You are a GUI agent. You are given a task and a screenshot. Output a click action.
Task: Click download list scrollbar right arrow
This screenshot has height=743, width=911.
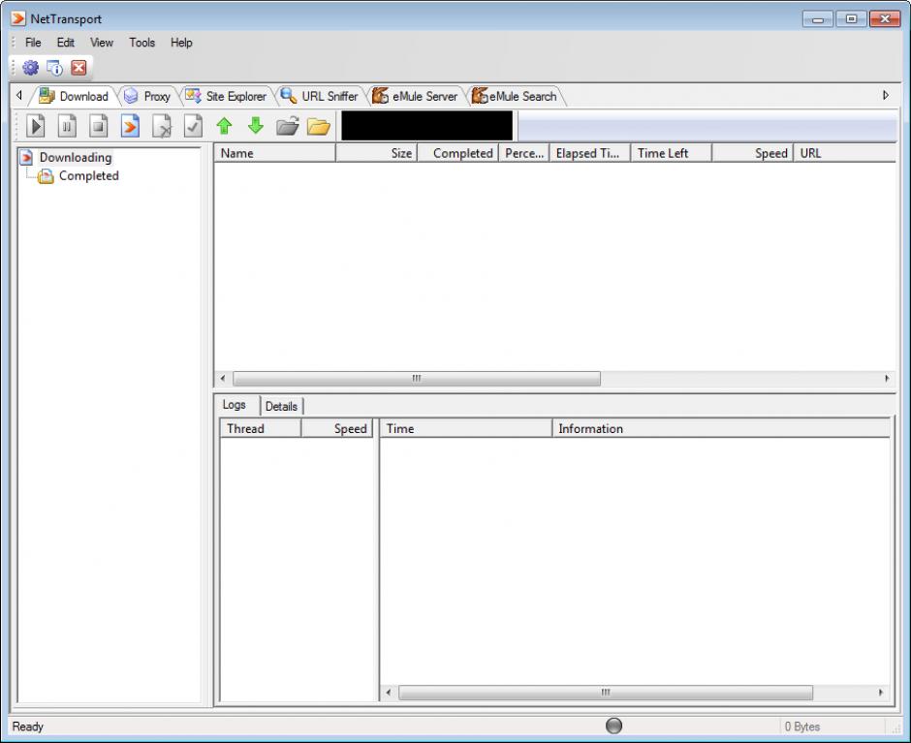pos(887,379)
